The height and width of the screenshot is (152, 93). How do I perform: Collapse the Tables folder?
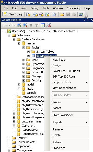(x=24, y=47)
